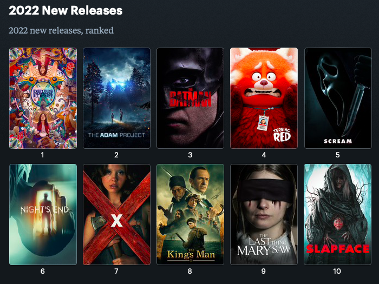Image resolution: width=379 pixels, height=284 pixels.
Task: Select the Slapface poster
Action: 338,214
